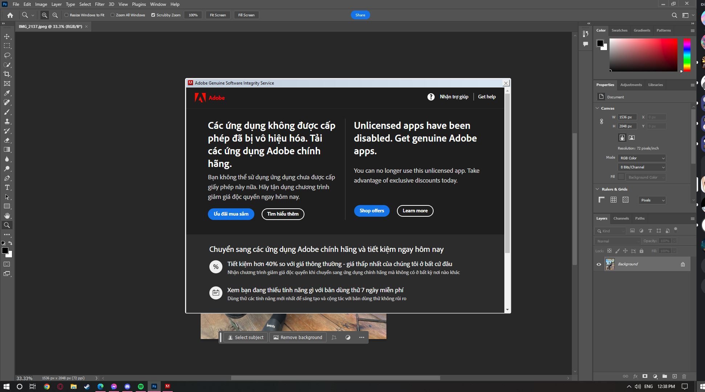Click the Shop offers button
705x392 pixels.
click(x=372, y=211)
